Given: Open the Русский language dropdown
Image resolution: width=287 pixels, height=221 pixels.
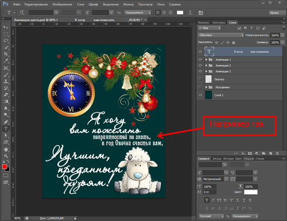Looking at the screenshot, I should click(211, 216).
